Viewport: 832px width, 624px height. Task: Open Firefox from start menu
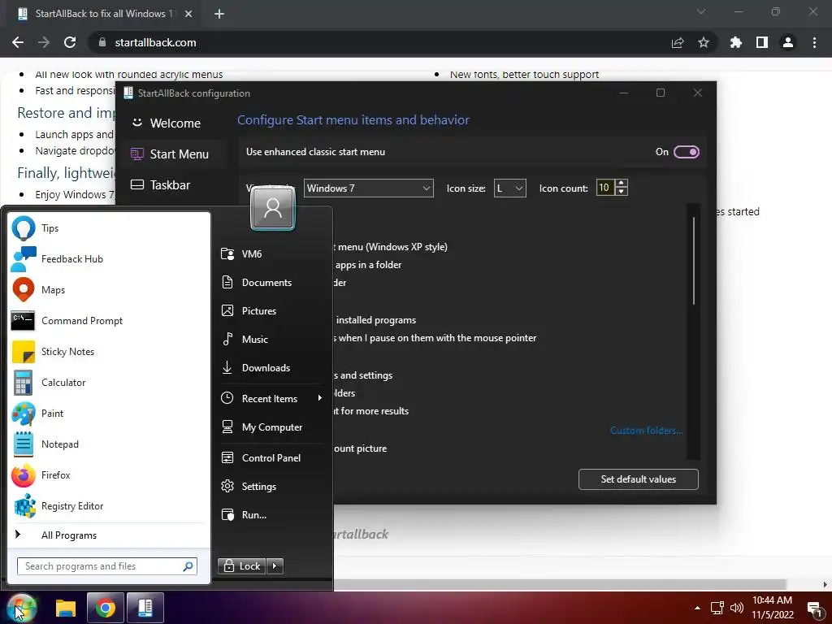click(x=109, y=474)
